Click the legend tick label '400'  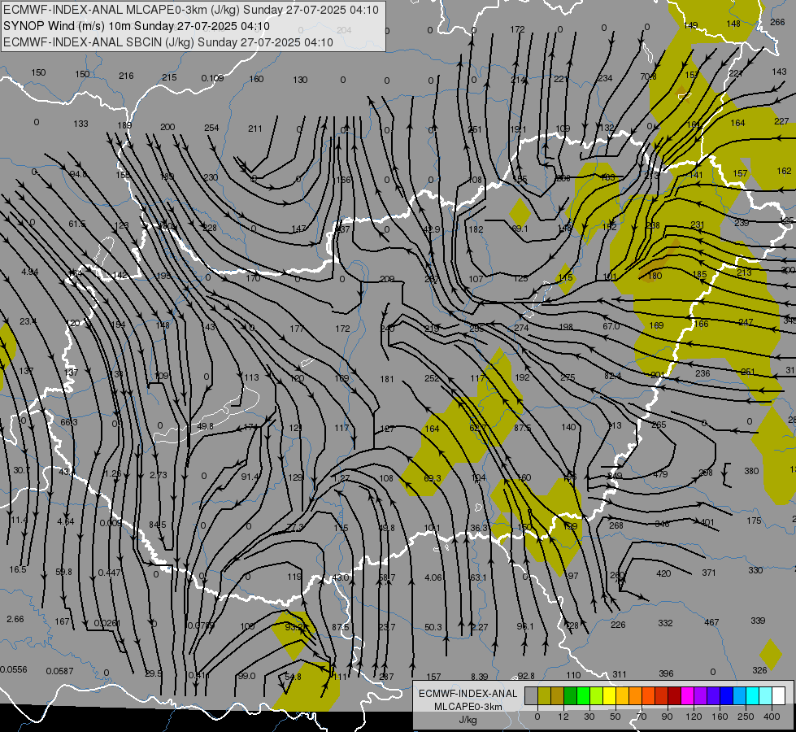pyautogui.click(x=772, y=717)
